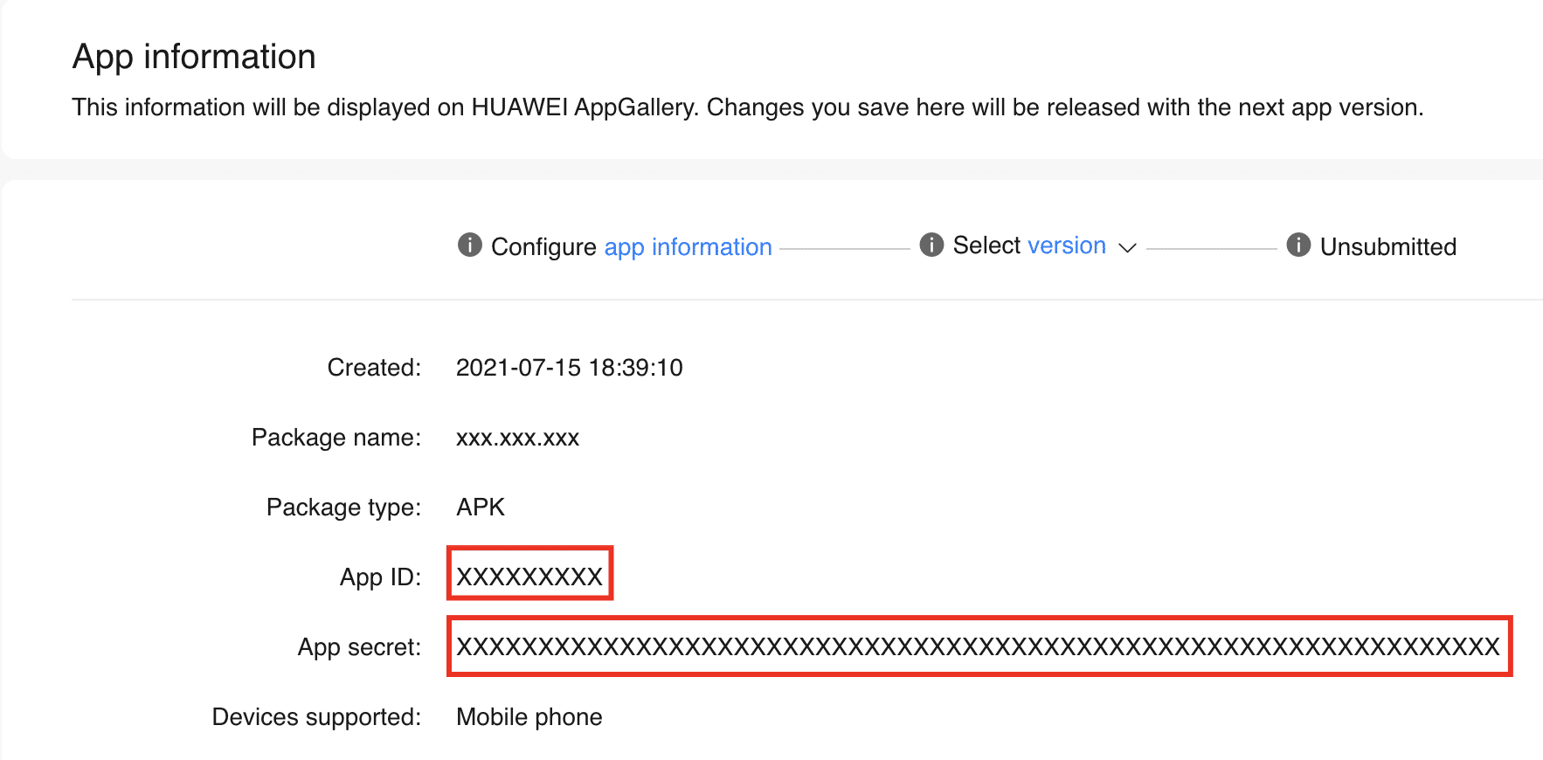Image resolution: width=1543 pixels, height=760 pixels.
Task: Click the Created timestamp 2021-07-15 18:39:10
Action: point(569,368)
